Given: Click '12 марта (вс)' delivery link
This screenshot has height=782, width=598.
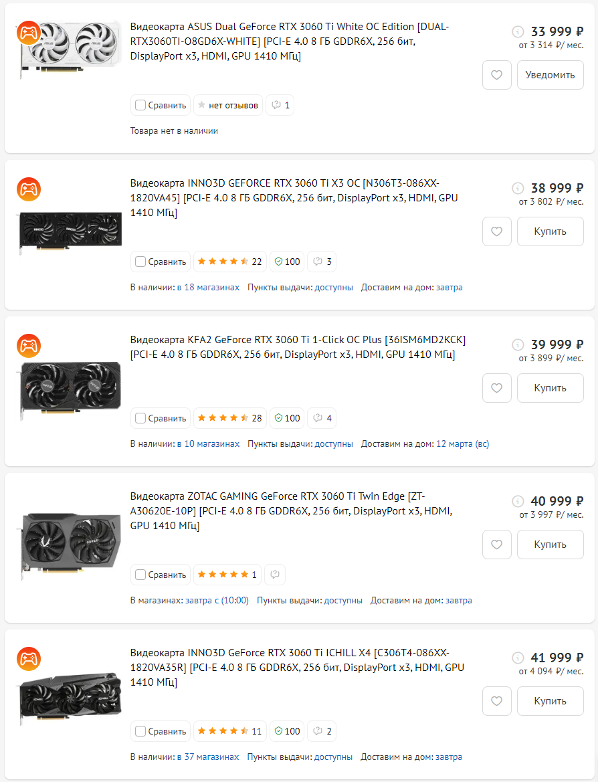Looking at the screenshot, I should pos(462,444).
